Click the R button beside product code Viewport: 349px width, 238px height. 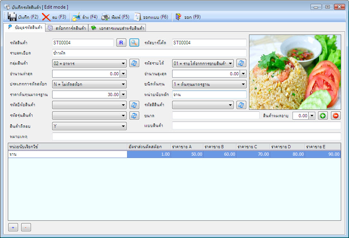pyautogui.click(x=121, y=42)
